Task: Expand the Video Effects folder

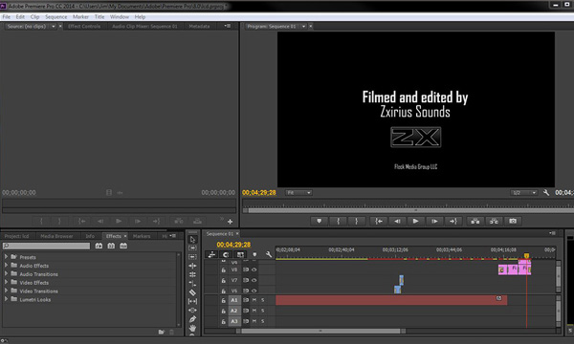Action: click(6, 282)
